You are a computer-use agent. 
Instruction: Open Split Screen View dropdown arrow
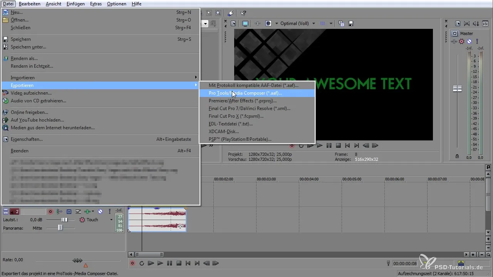[x=276, y=23]
